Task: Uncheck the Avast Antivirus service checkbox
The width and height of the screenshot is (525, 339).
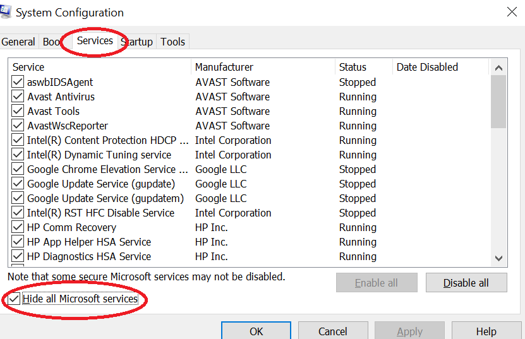Action: 18,97
